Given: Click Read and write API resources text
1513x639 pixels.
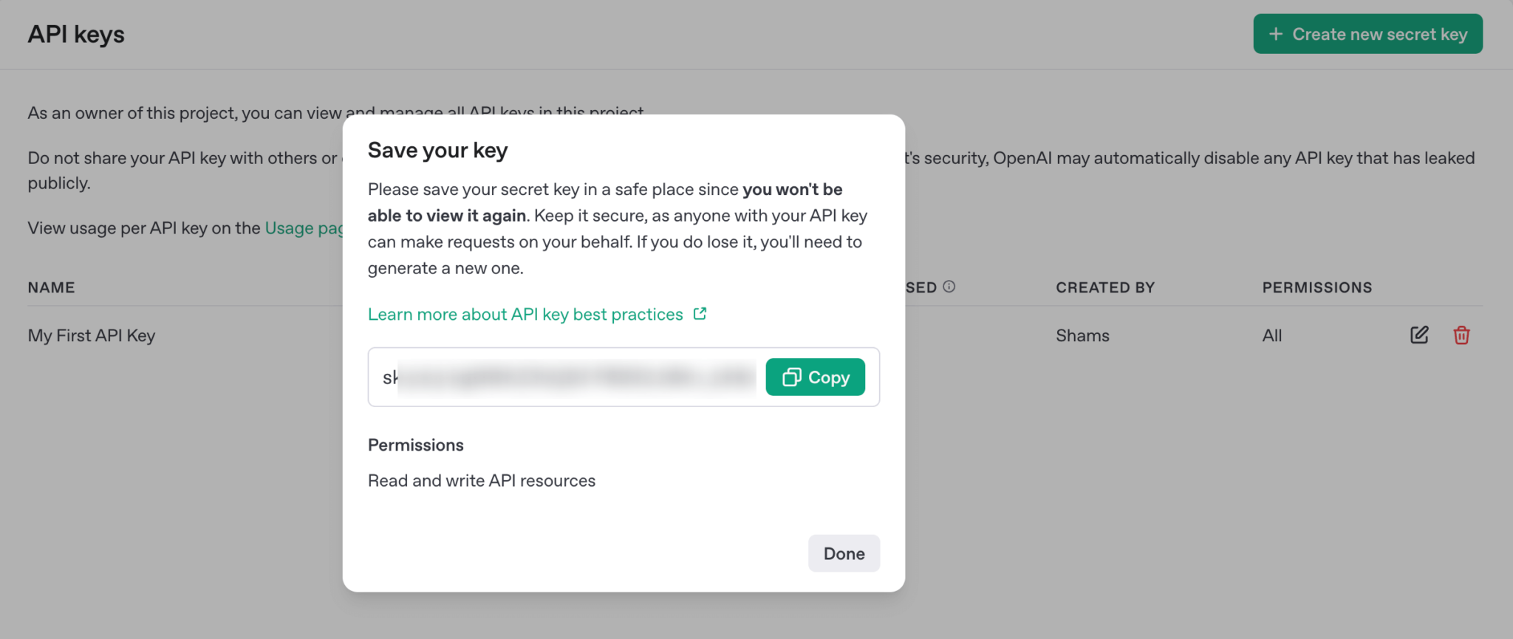Looking at the screenshot, I should (x=482, y=481).
